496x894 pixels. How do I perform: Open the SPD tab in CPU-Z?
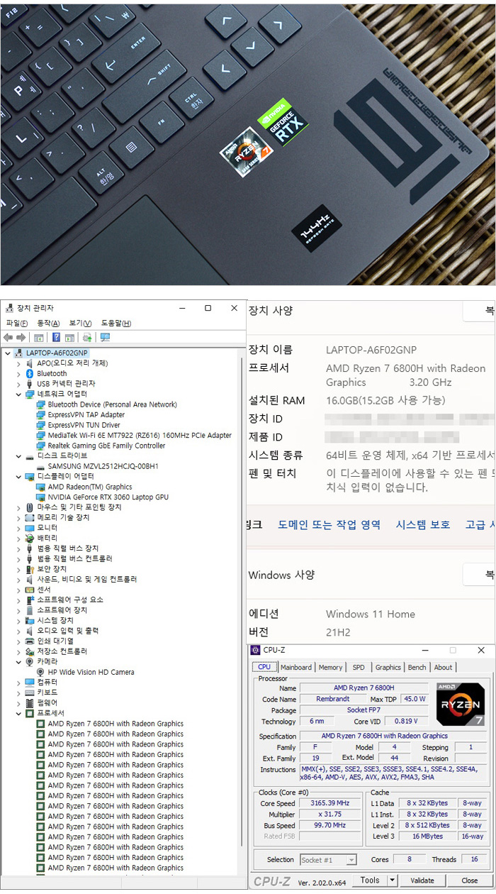[359, 667]
